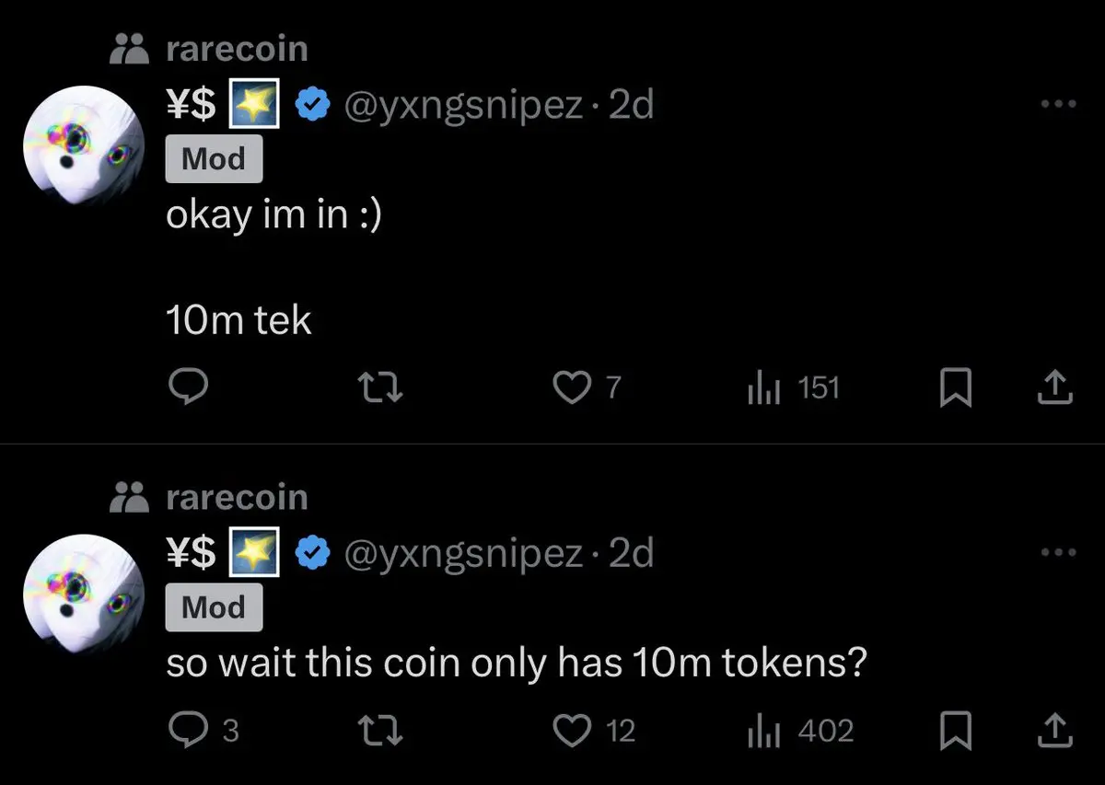1105x785 pixels.
Task: Reply to the "okay im in :)" post
Action: [x=189, y=388]
